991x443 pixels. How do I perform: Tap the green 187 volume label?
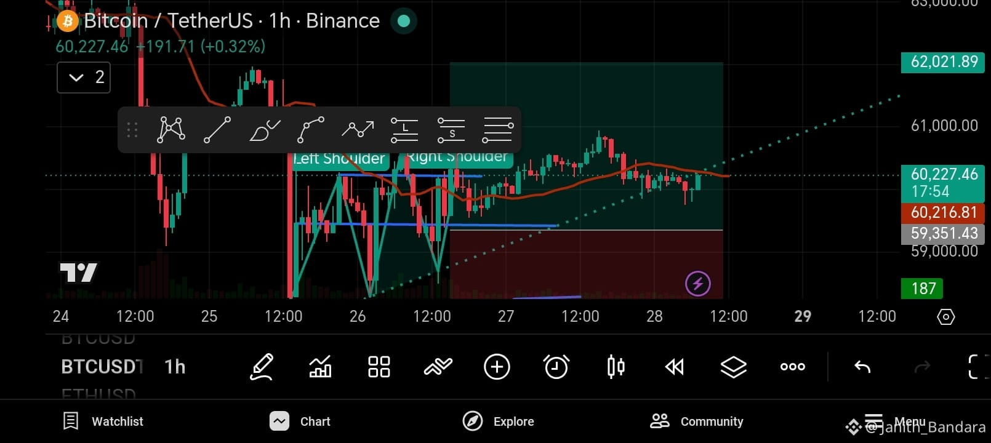click(x=923, y=289)
